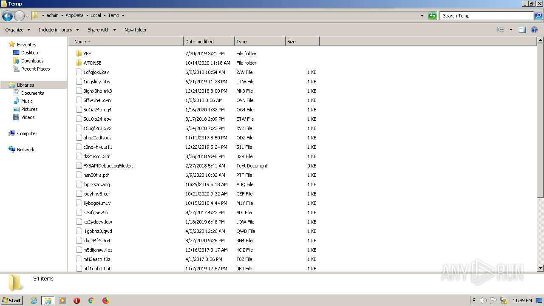Image resolution: width=544 pixels, height=306 pixels.
Task: Expand the address bar previous locations dropdown
Action: (422, 16)
